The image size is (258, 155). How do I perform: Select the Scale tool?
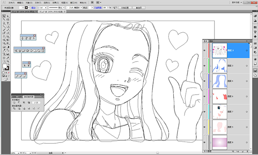pos(8,37)
